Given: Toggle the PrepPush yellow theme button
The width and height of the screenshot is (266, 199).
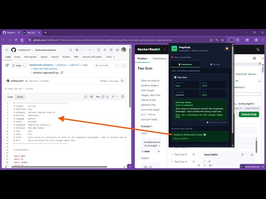Looking at the screenshot, I should coord(227,49).
